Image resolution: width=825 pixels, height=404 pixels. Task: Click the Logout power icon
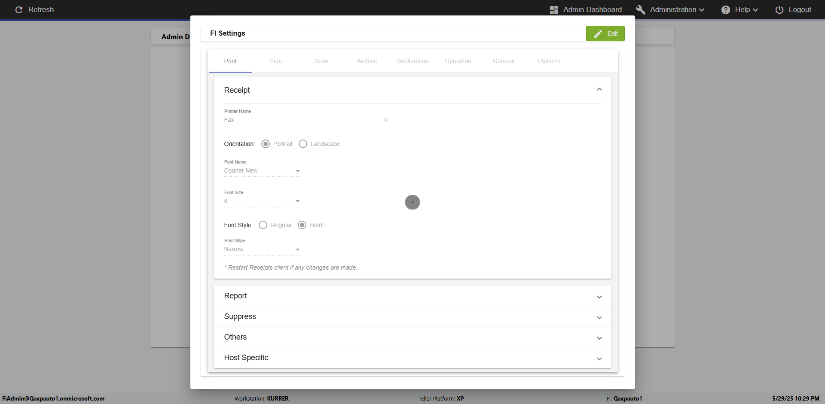(x=779, y=9)
